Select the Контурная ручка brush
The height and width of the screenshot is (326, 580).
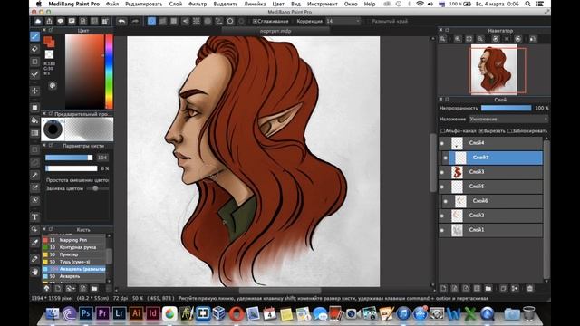point(74,247)
